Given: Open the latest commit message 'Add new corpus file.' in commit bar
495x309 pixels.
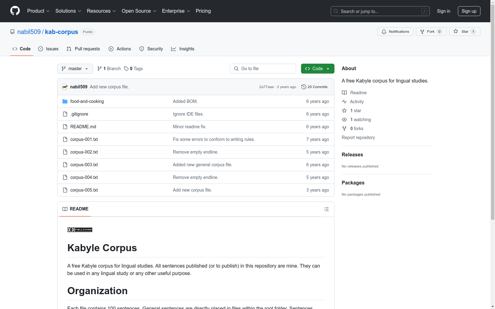Looking at the screenshot, I should click(109, 87).
